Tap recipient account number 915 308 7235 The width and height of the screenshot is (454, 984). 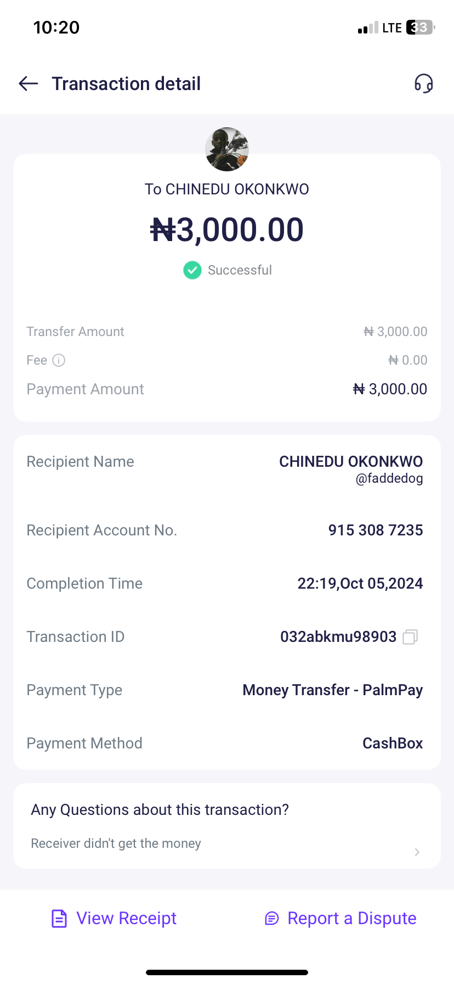click(376, 530)
